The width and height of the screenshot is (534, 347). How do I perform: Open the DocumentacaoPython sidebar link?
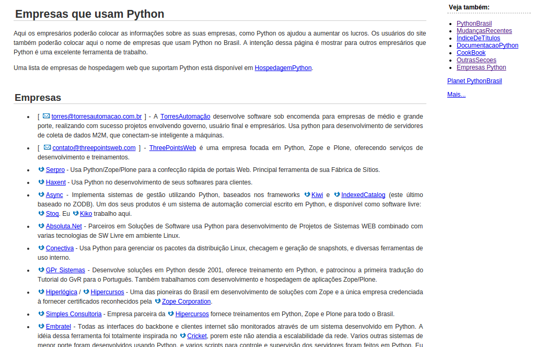487,45
